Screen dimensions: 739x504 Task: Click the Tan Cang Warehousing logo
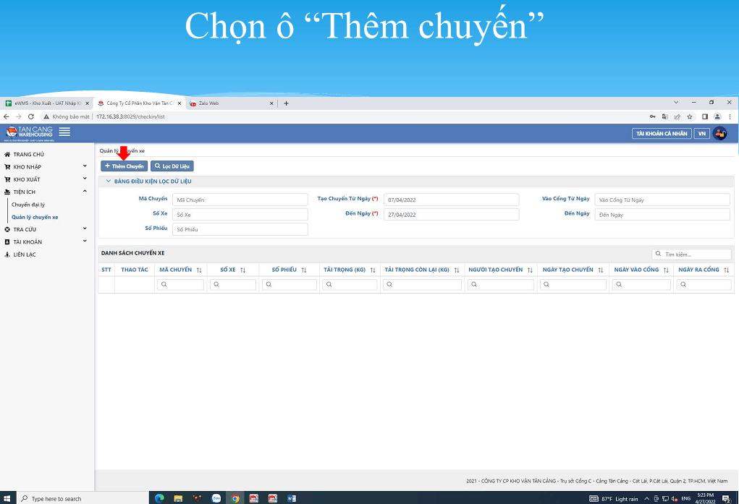click(x=29, y=133)
